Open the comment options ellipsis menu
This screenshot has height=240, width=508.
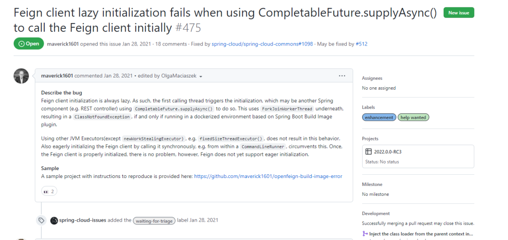point(342,76)
